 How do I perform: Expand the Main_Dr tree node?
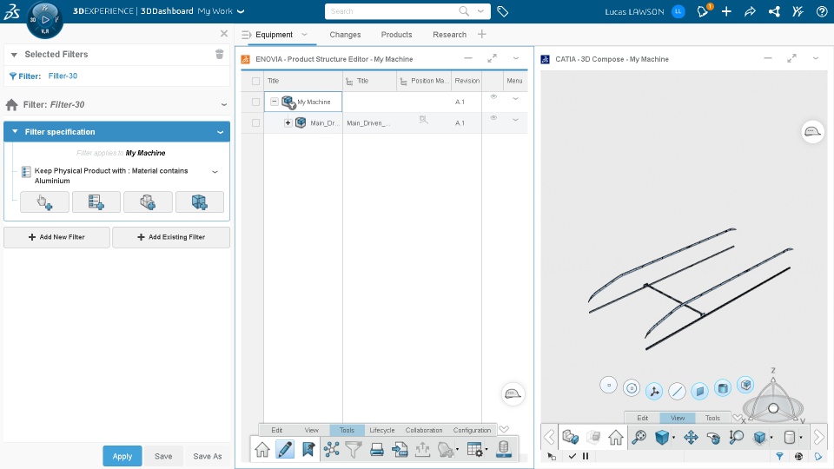tap(288, 122)
